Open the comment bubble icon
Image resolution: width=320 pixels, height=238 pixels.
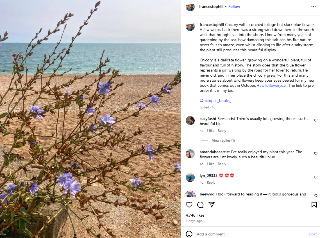click(x=200, y=205)
